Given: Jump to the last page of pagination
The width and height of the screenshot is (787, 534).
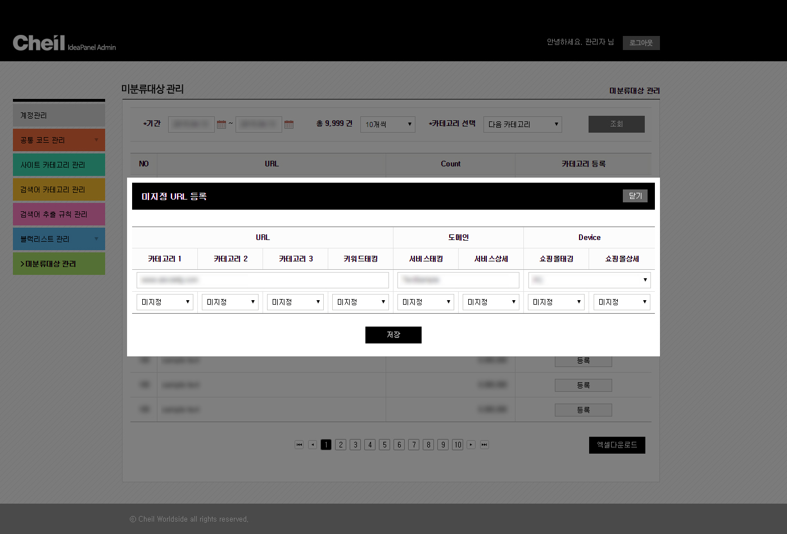Looking at the screenshot, I should click(x=484, y=445).
